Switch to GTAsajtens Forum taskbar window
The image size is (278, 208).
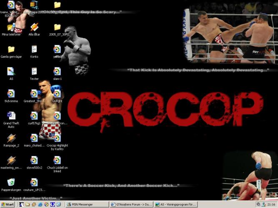(x=131, y=205)
